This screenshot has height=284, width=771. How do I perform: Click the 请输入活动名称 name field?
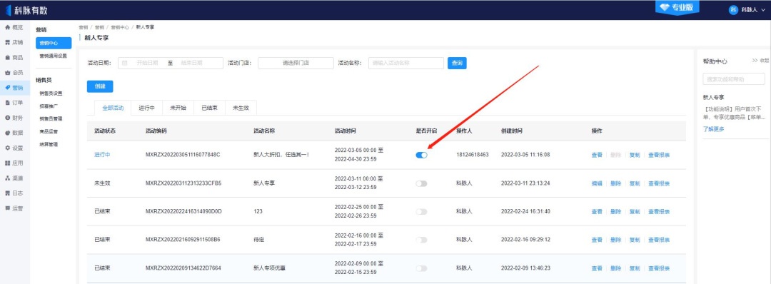pyautogui.click(x=406, y=63)
